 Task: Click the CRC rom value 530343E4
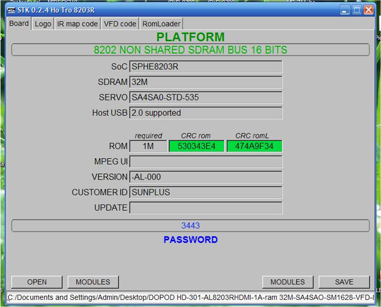point(196,146)
